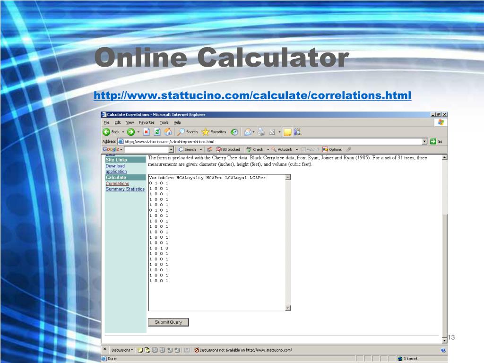The width and height of the screenshot is (484, 363).
Task: Open the Tools menu
Action: point(164,122)
